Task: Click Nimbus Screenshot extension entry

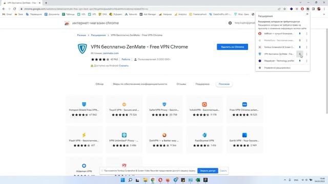Action: coord(276,47)
